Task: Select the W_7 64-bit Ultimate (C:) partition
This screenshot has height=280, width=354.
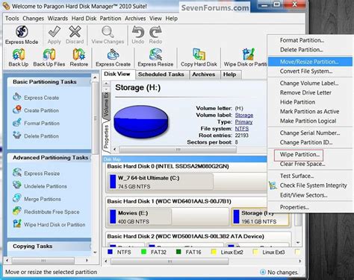Action: point(161,182)
